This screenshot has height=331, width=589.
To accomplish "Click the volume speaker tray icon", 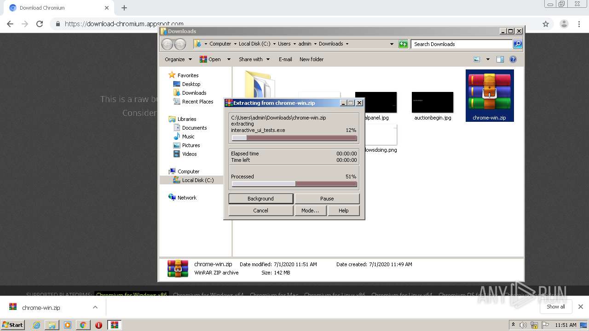I will click(x=523, y=325).
